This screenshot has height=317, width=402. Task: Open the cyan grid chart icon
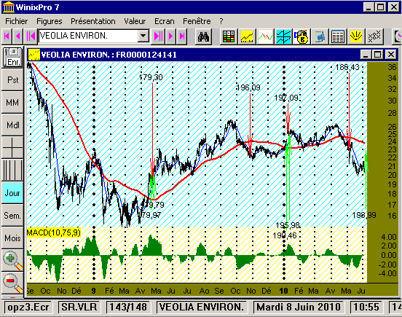click(x=283, y=36)
